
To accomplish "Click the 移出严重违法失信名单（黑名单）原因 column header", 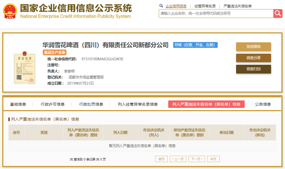I will [x=189, y=132].
